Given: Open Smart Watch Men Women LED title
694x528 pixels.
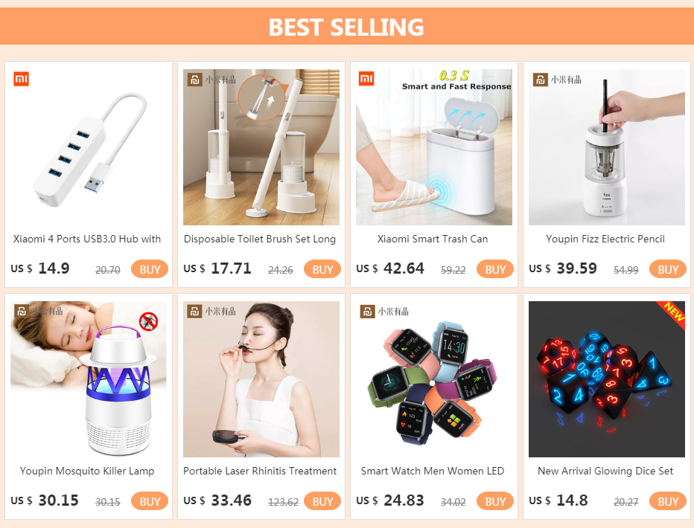Looking at the screenshot, I should 433,471.
